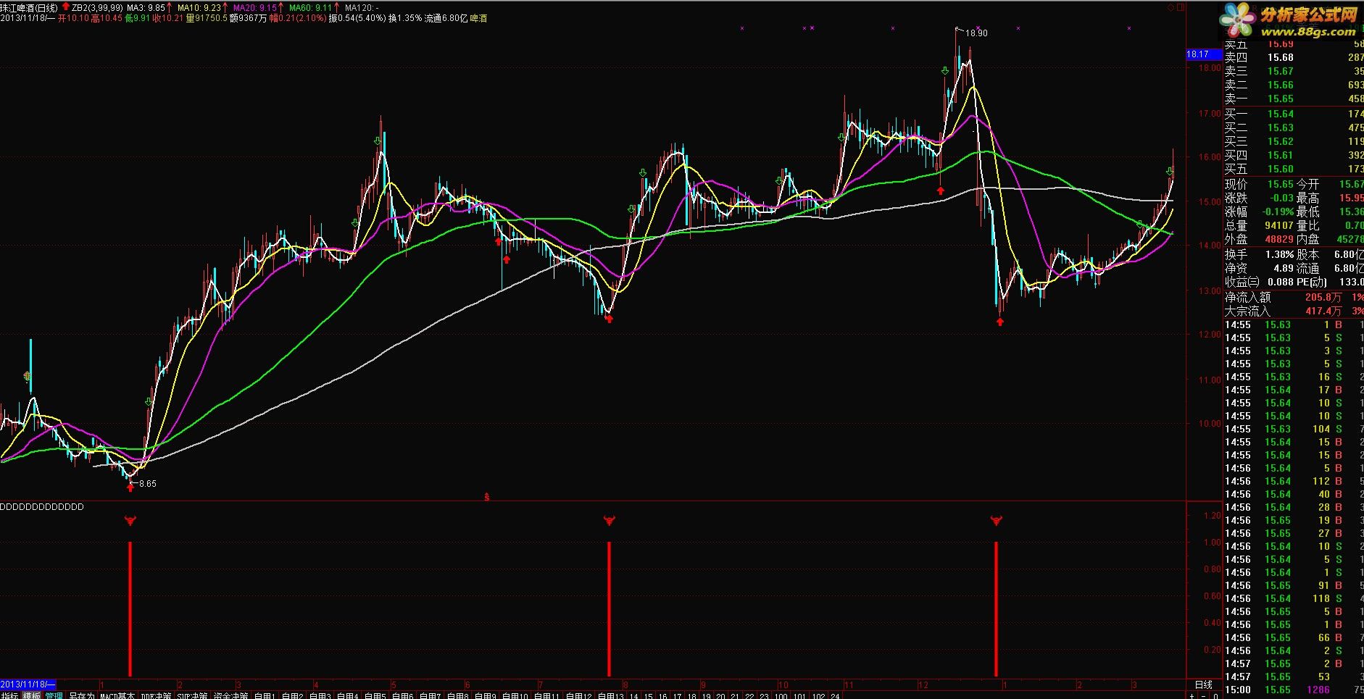Click the DDDDDDDDDDDDDD indicator panel label
Screen dimensions: 1364x699
pos(42,507)
